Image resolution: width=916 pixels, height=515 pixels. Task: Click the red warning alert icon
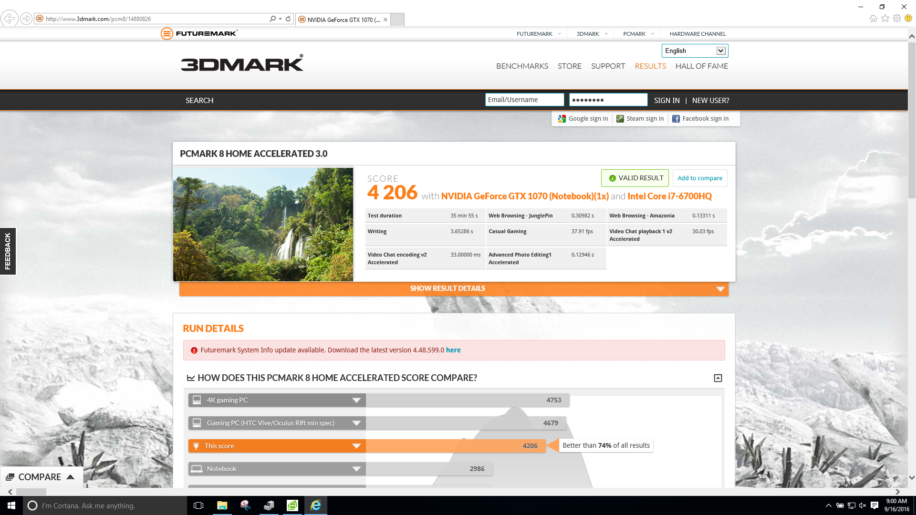[x=194, y=350]
